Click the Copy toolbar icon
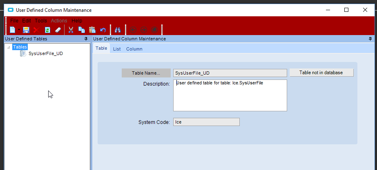This screenshot has height=170, width=377. point(82,30)
